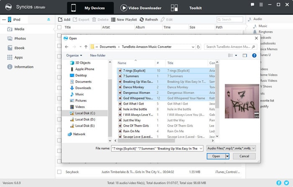
Task: Eject the iPod device
Action: (49, 19)
